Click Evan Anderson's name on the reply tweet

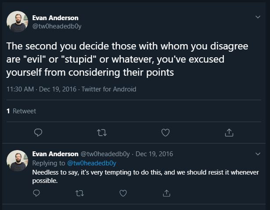(55, 154)
